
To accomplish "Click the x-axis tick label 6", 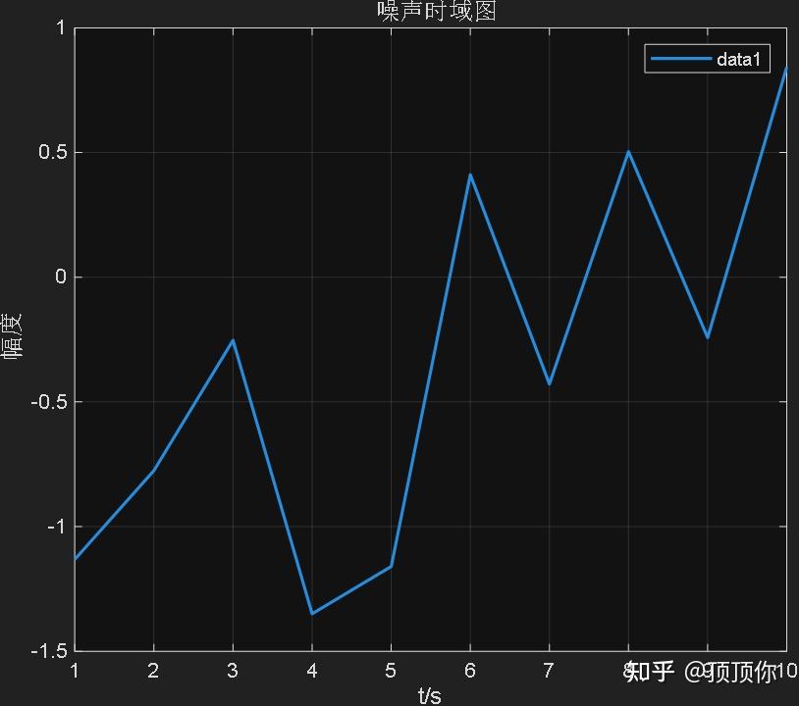I will [470, 671].
